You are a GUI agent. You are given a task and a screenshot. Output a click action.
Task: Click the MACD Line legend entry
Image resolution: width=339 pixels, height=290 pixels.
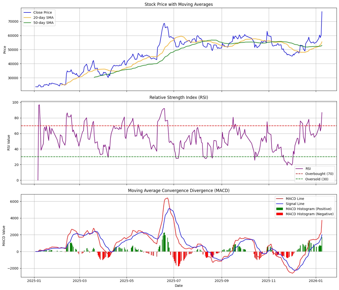coord(295,199)
